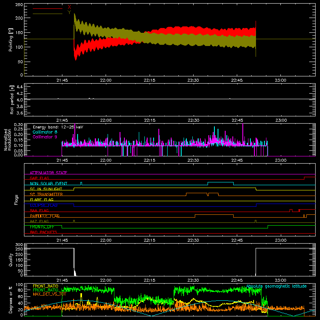Click the SC_IN_SUNLIGHT flag label

pos(46,189)
